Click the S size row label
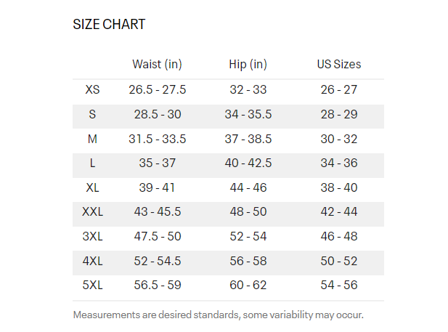Image resolution: width=448 pixels, height=332 pixels. pyautogui.click(x=92, y=115)
